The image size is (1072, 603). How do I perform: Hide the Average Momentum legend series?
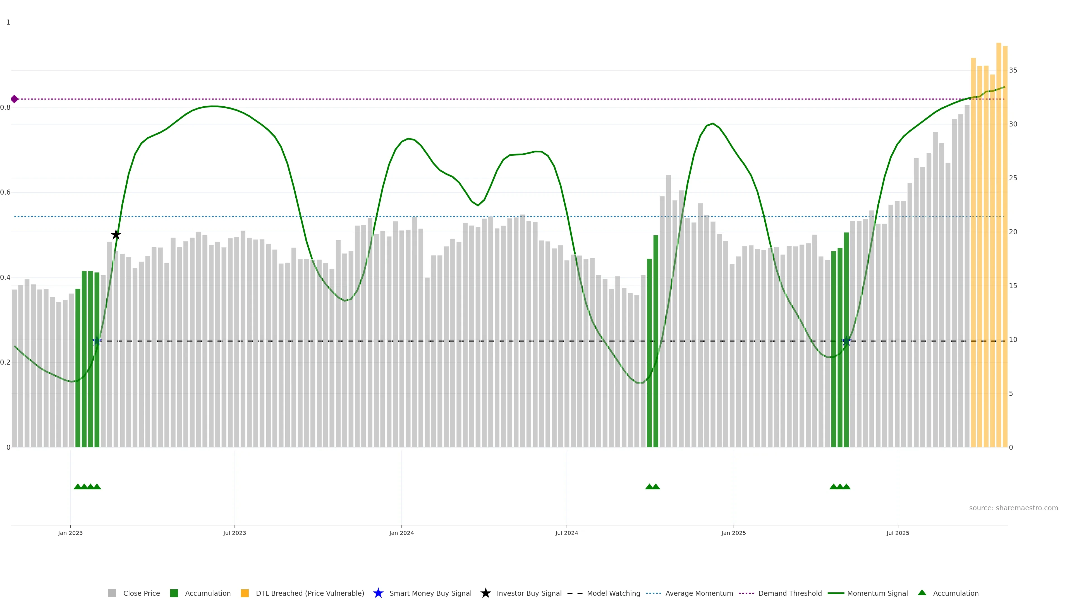[x=699, y=594]
